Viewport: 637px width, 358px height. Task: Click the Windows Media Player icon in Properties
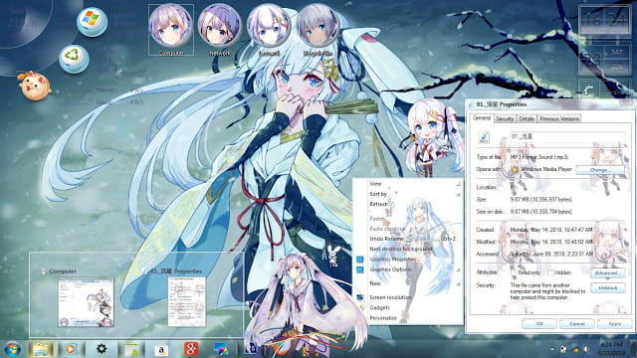coord(515,169)
